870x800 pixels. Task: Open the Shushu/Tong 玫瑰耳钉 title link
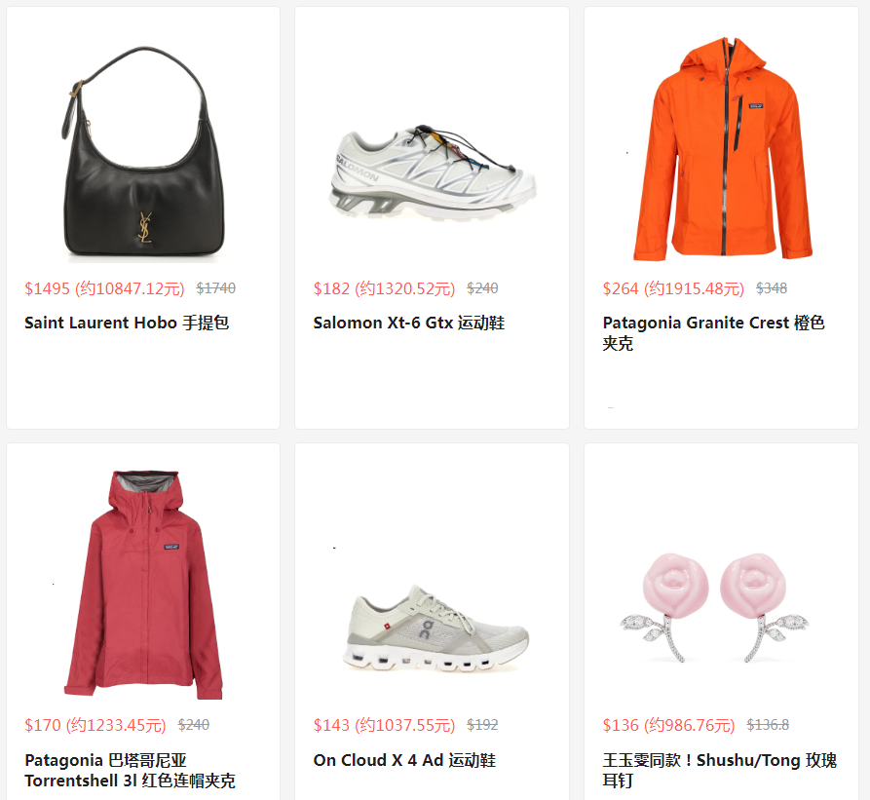pos(720,770)
